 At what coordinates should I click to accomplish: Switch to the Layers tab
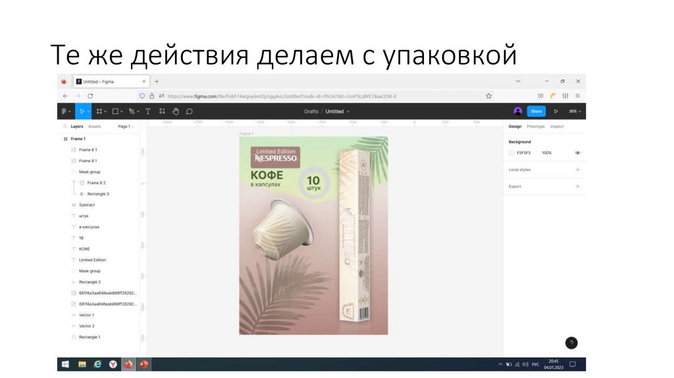[x=77, y=126]
